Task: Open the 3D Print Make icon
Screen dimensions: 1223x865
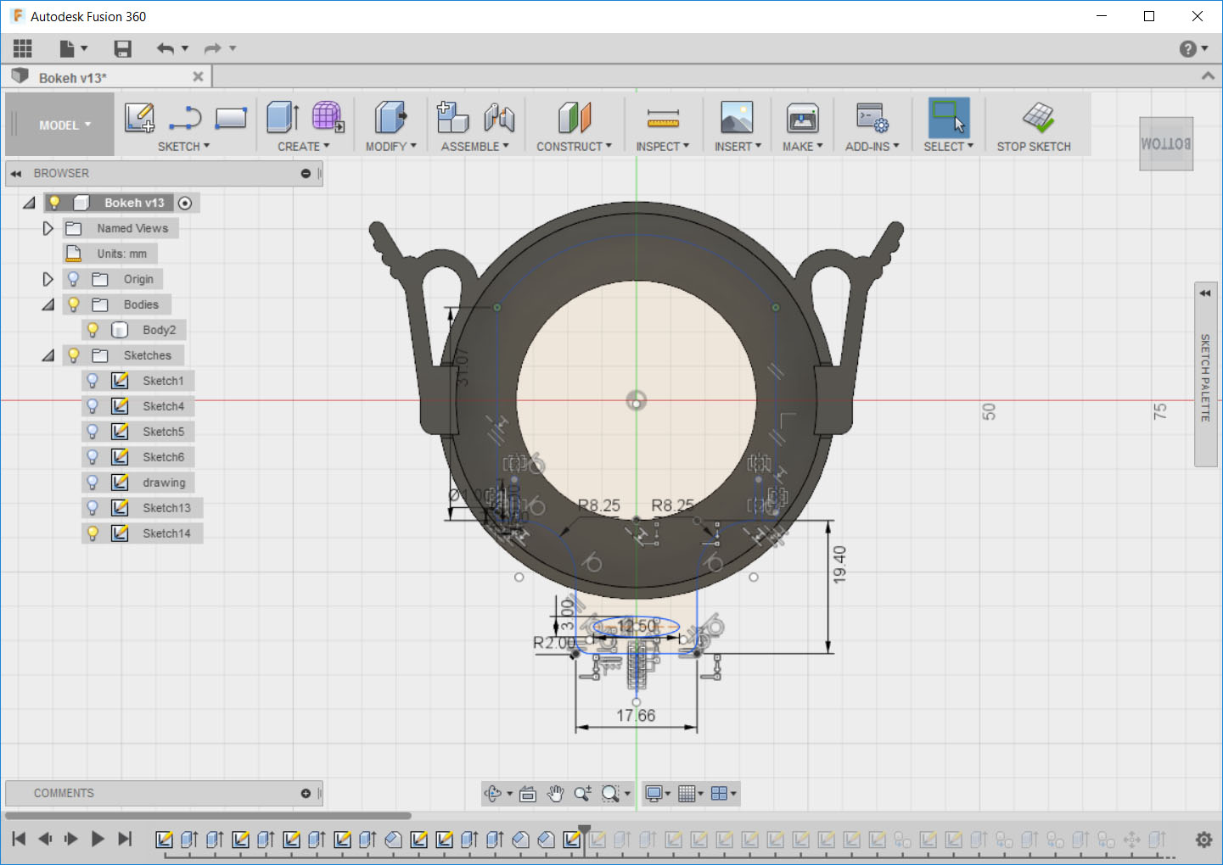Action: point(802,118)
